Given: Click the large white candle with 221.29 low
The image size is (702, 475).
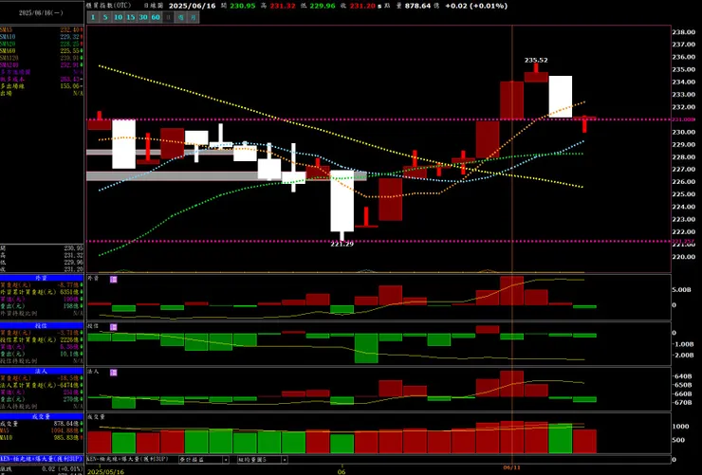Looking at the screenshot, I should (342, 201).
